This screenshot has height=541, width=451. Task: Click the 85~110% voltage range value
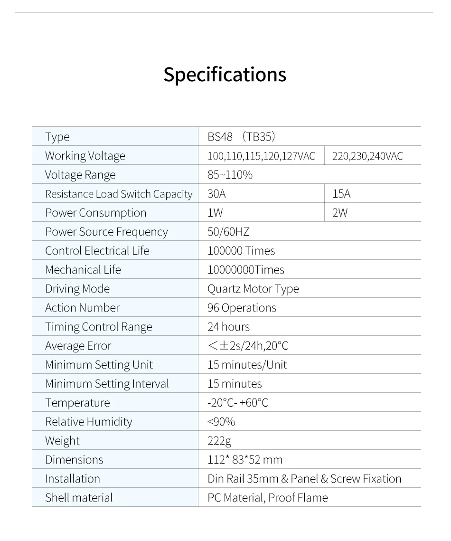(230, 175)
